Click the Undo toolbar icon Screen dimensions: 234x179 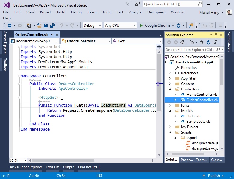tap(62, 25)
